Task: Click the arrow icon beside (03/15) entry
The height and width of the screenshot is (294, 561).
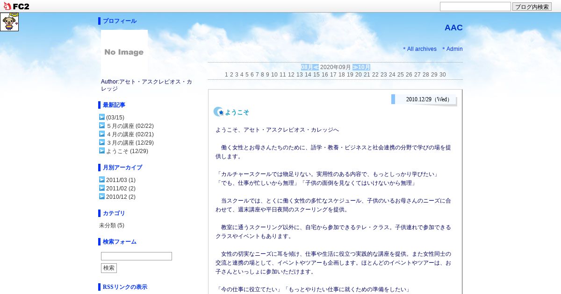Action: coord(102,117)
